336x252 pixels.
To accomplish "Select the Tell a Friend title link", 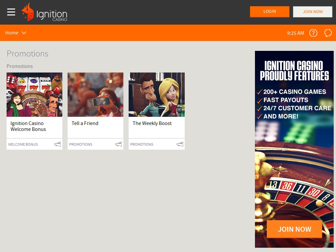I will click(85, 123).
